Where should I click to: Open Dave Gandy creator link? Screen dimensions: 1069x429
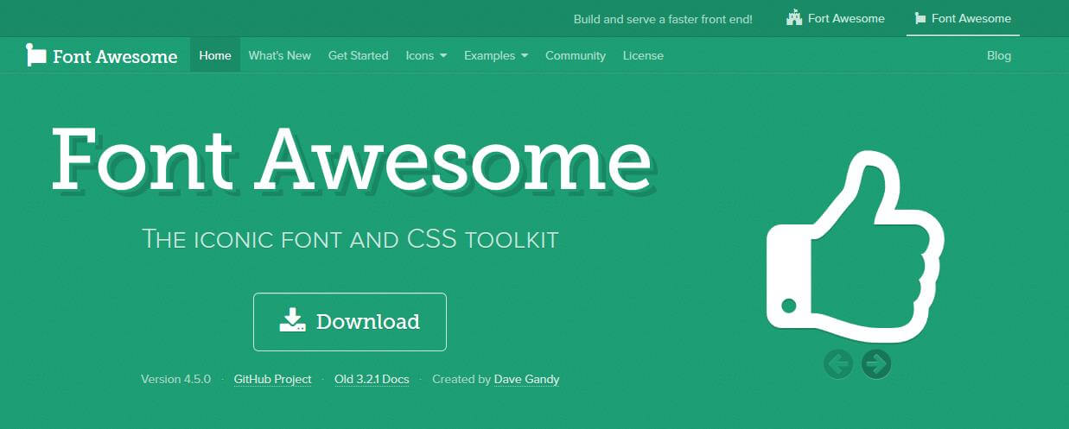pos(527,379)
